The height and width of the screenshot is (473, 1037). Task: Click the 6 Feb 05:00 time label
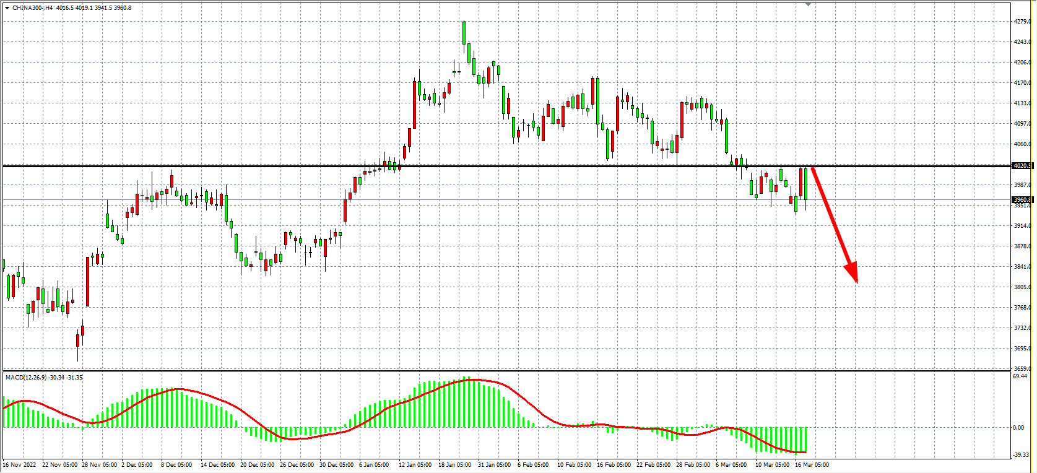click(533, 465)
